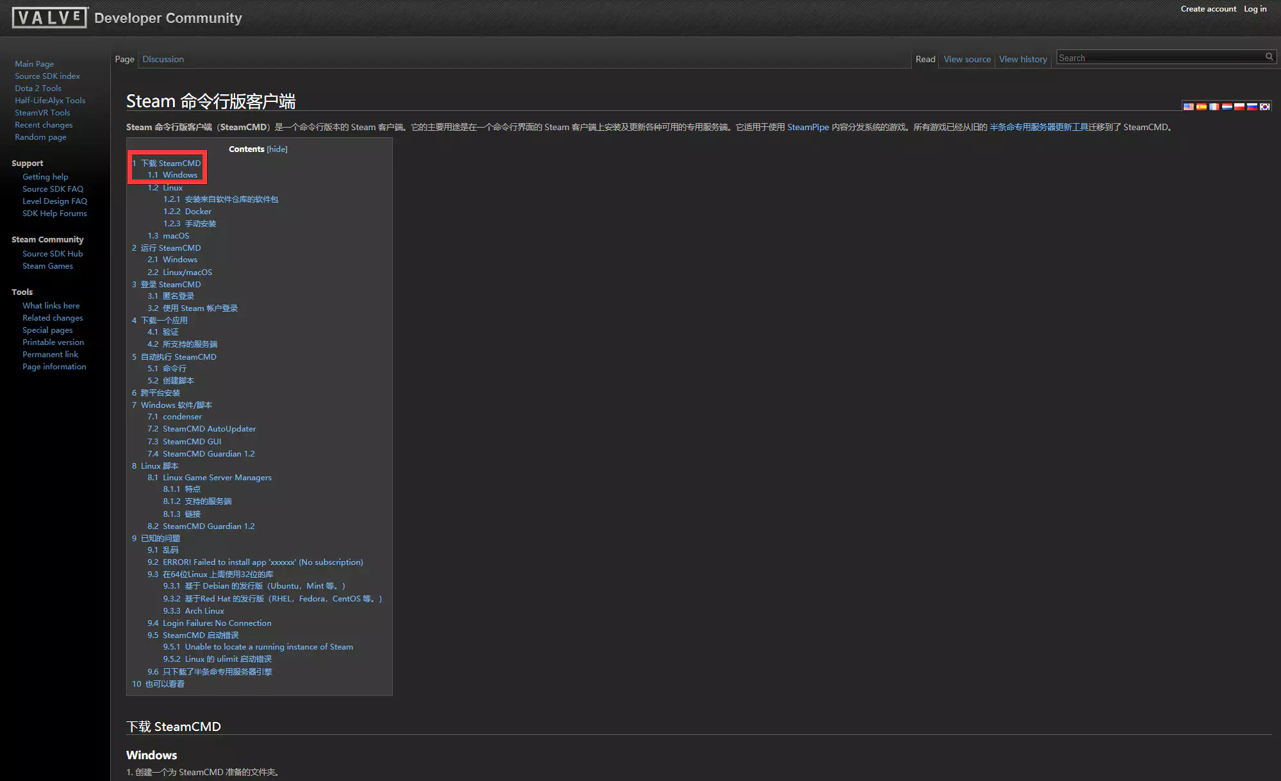
Task: Open Recent changes in sidebar
Action: coord(44,125)
